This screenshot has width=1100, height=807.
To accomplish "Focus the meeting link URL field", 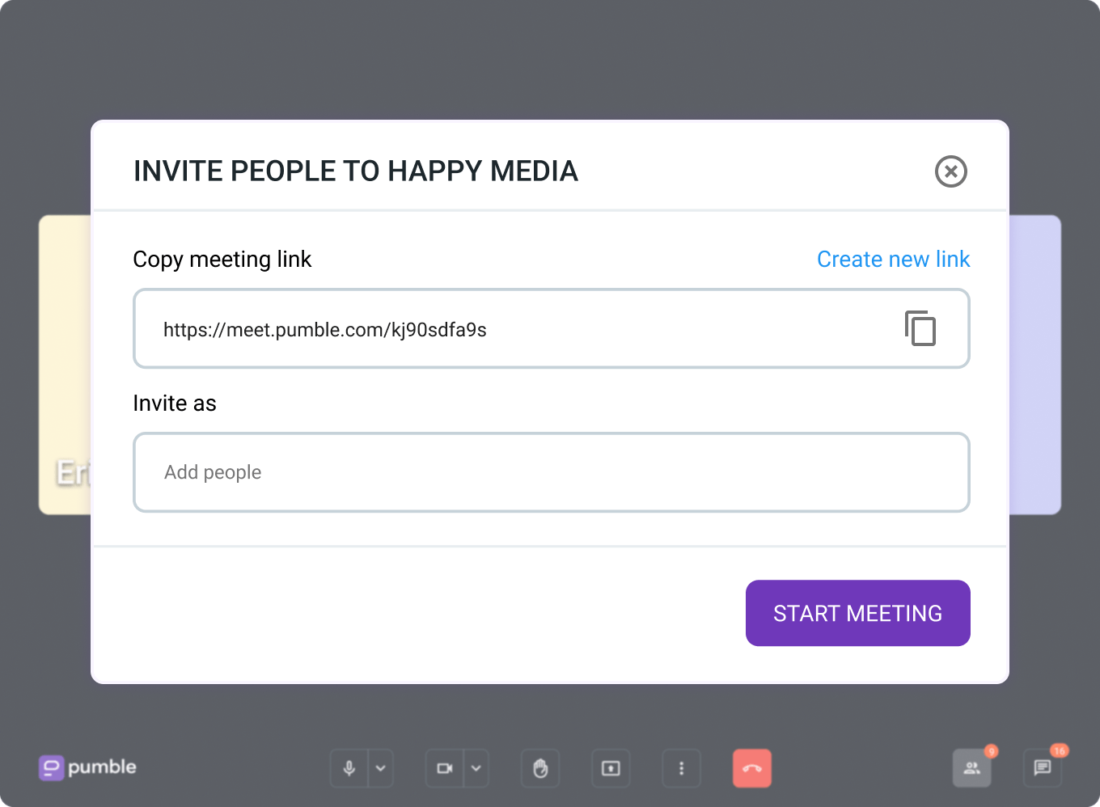I will pyautogui.click(x=552, y=328).
